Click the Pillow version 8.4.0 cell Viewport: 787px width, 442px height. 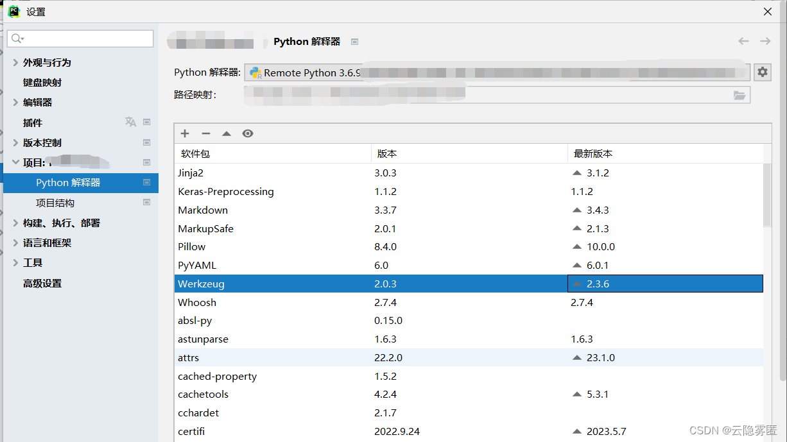pyautogui.click(x=469, y=246)
